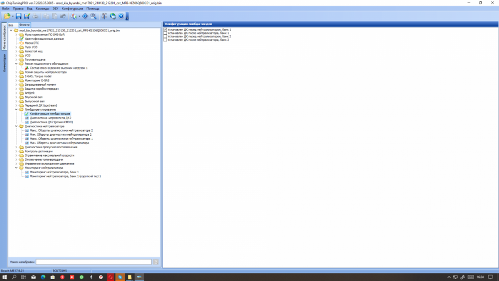Viewport: 499px width, 281px height.
Task: Open the Файл menu
Action: click(x=5, y=8)
